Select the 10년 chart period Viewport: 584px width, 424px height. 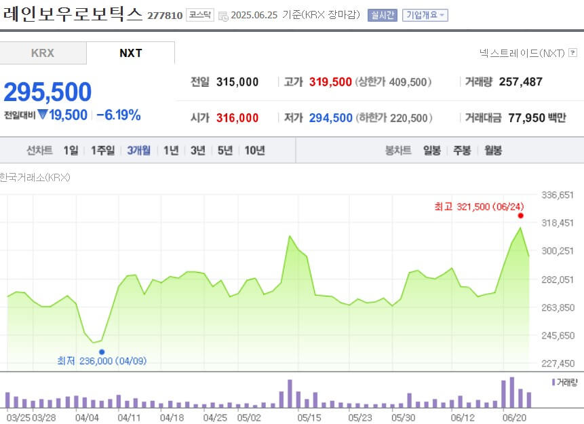[x=254, y=150]
